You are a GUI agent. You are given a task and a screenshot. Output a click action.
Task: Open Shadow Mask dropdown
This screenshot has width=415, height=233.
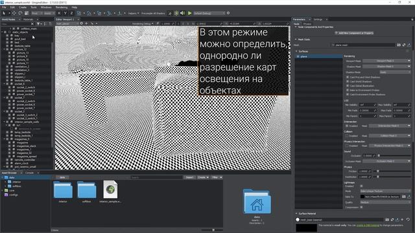click(x=386, y=66)
